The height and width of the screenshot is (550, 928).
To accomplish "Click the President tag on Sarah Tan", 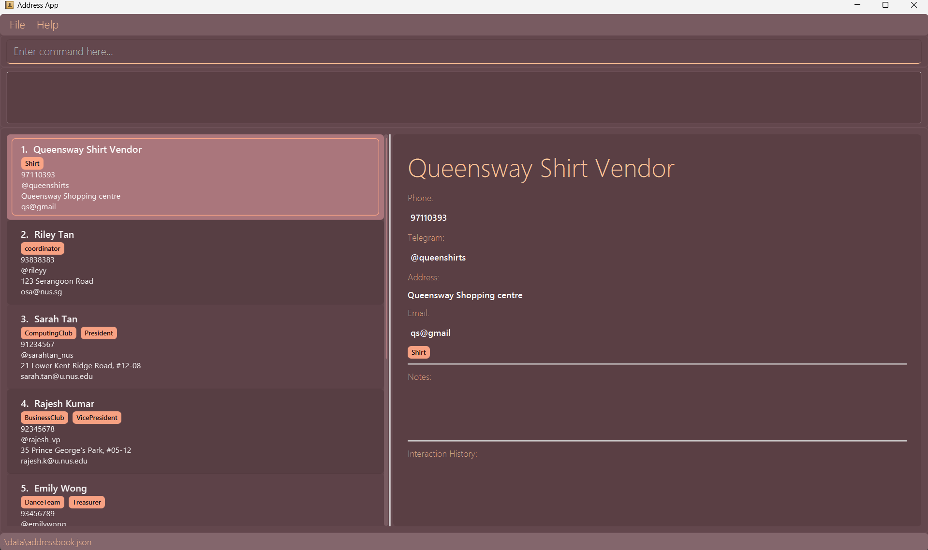I will (99, 333).
